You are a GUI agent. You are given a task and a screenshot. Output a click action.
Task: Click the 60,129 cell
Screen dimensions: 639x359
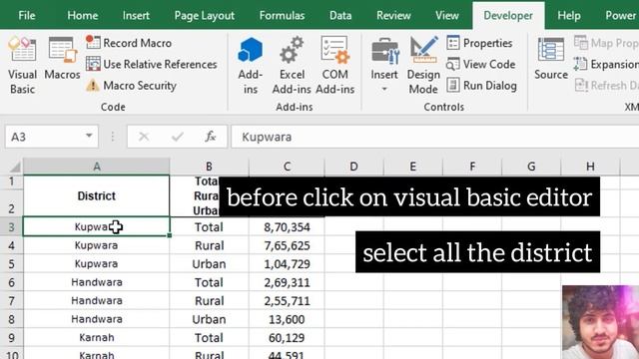click(x=287, y=337)
